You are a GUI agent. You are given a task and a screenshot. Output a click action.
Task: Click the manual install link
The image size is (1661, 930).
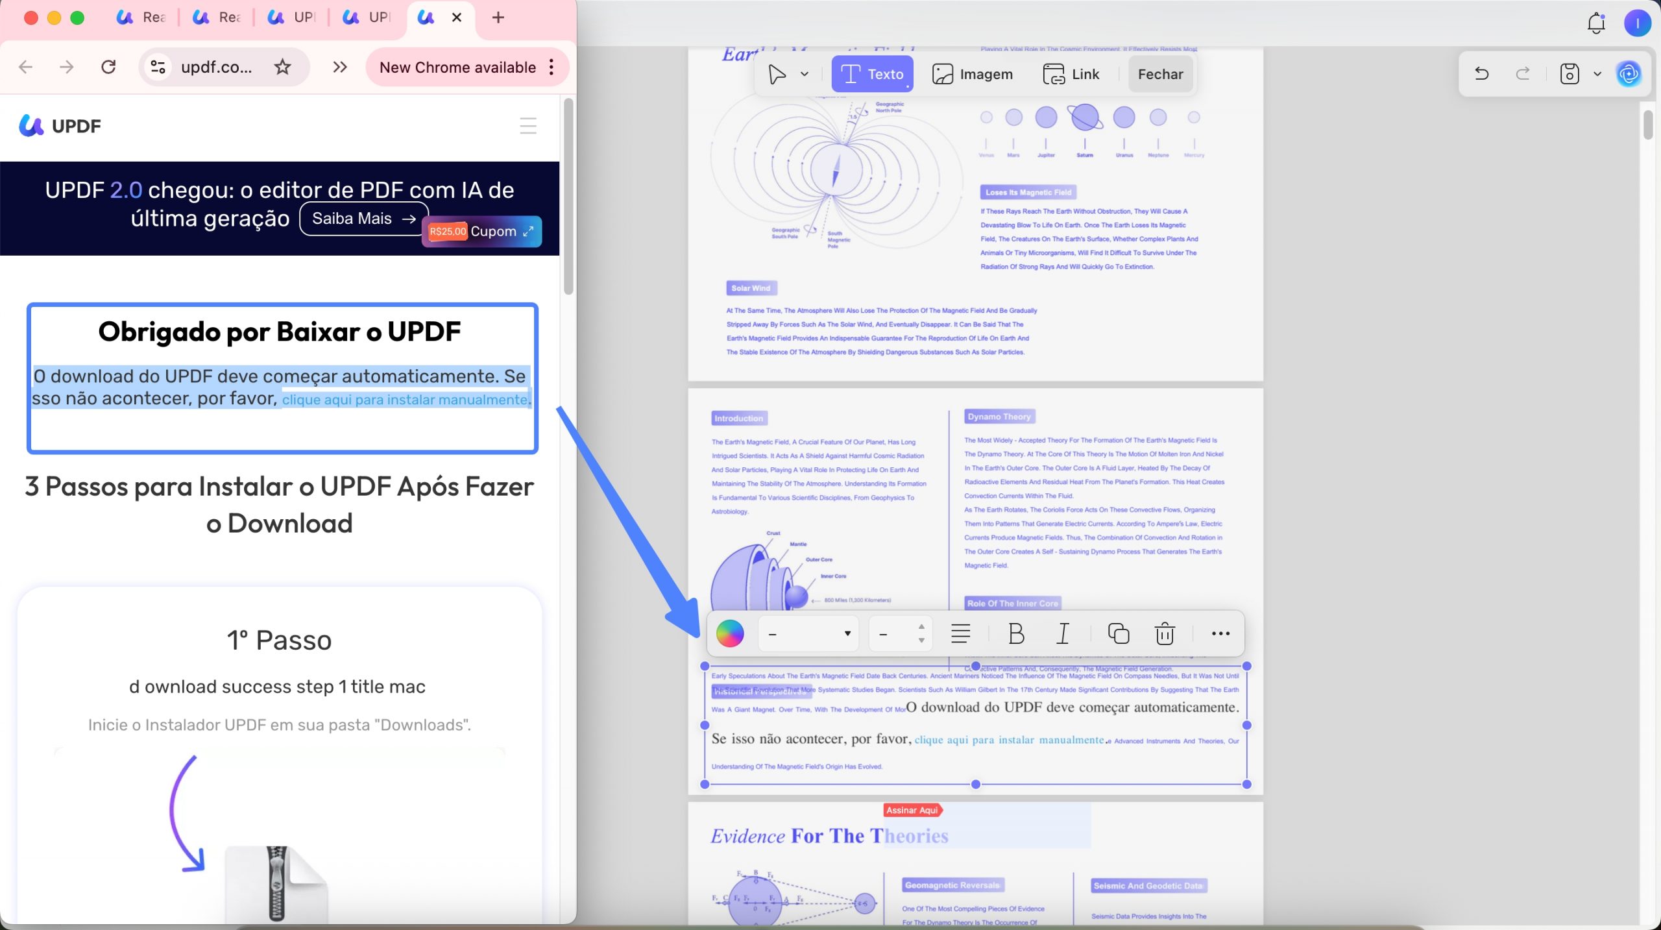(405, 400)
